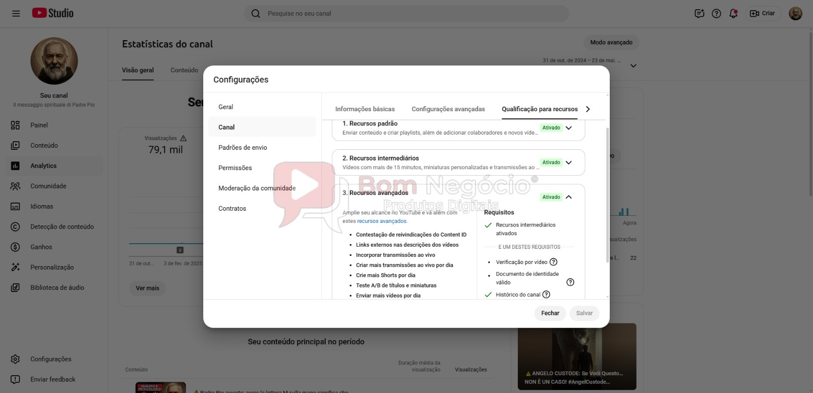Select Contratos settings section
Image resolution: width=813 pixels, height=393 pixels.
pyautogui.click(x=262, y=209)
